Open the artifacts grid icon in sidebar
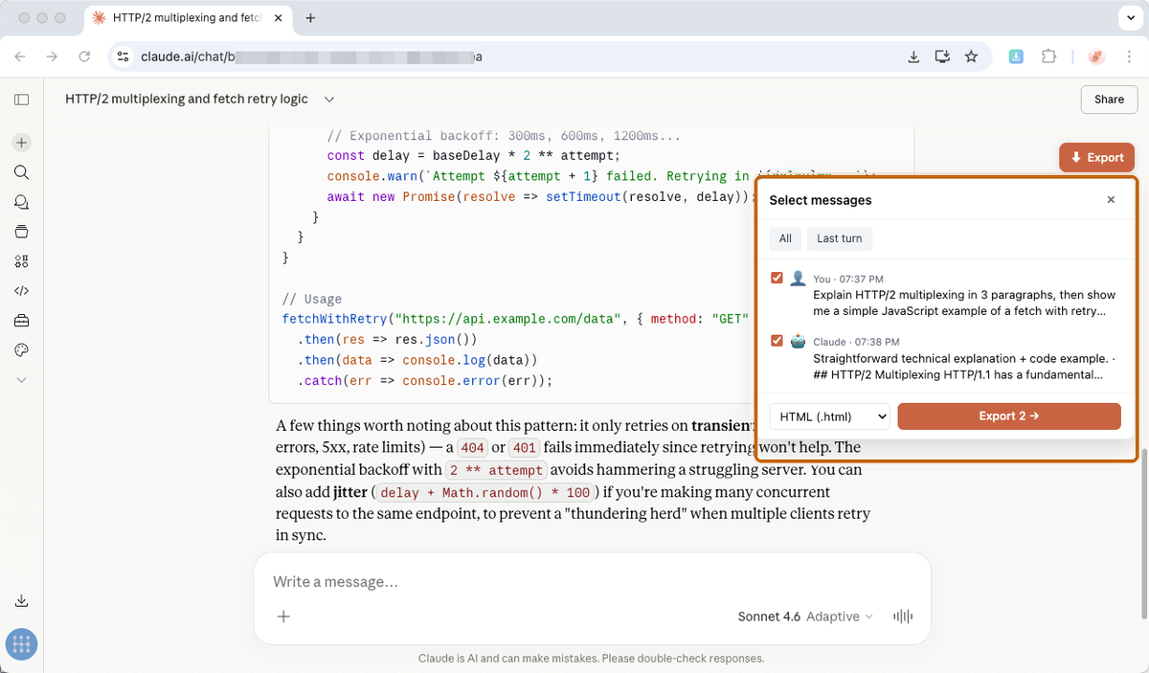 click(x=21, y=261)
